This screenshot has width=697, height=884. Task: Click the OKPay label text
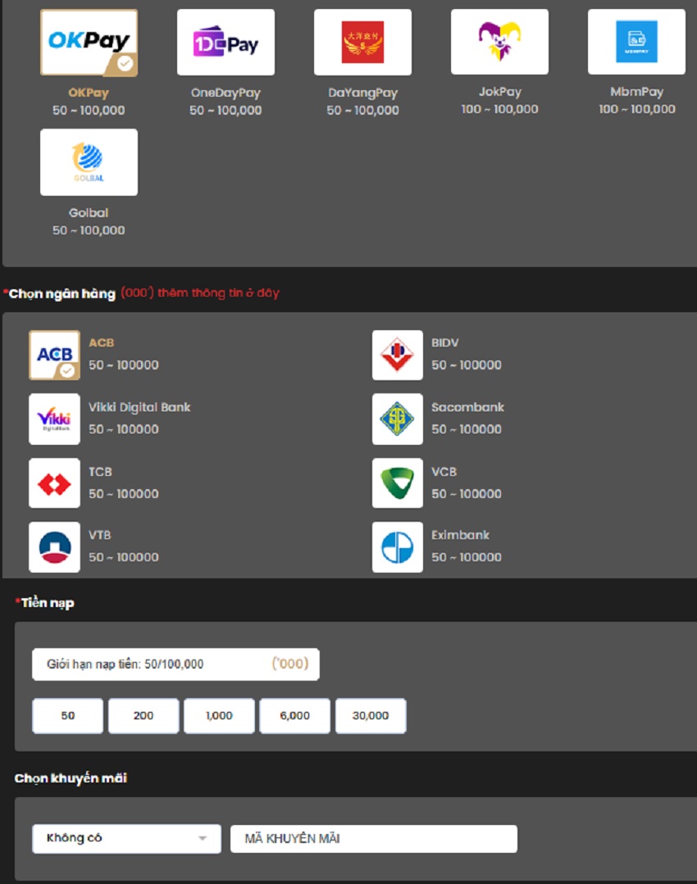(x=89, y=93)
